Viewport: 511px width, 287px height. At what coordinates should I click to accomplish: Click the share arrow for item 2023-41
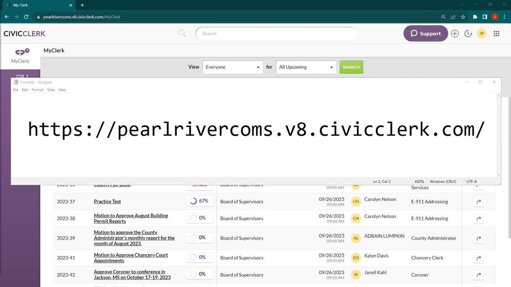pyautogui.click(x=479, y=258)
